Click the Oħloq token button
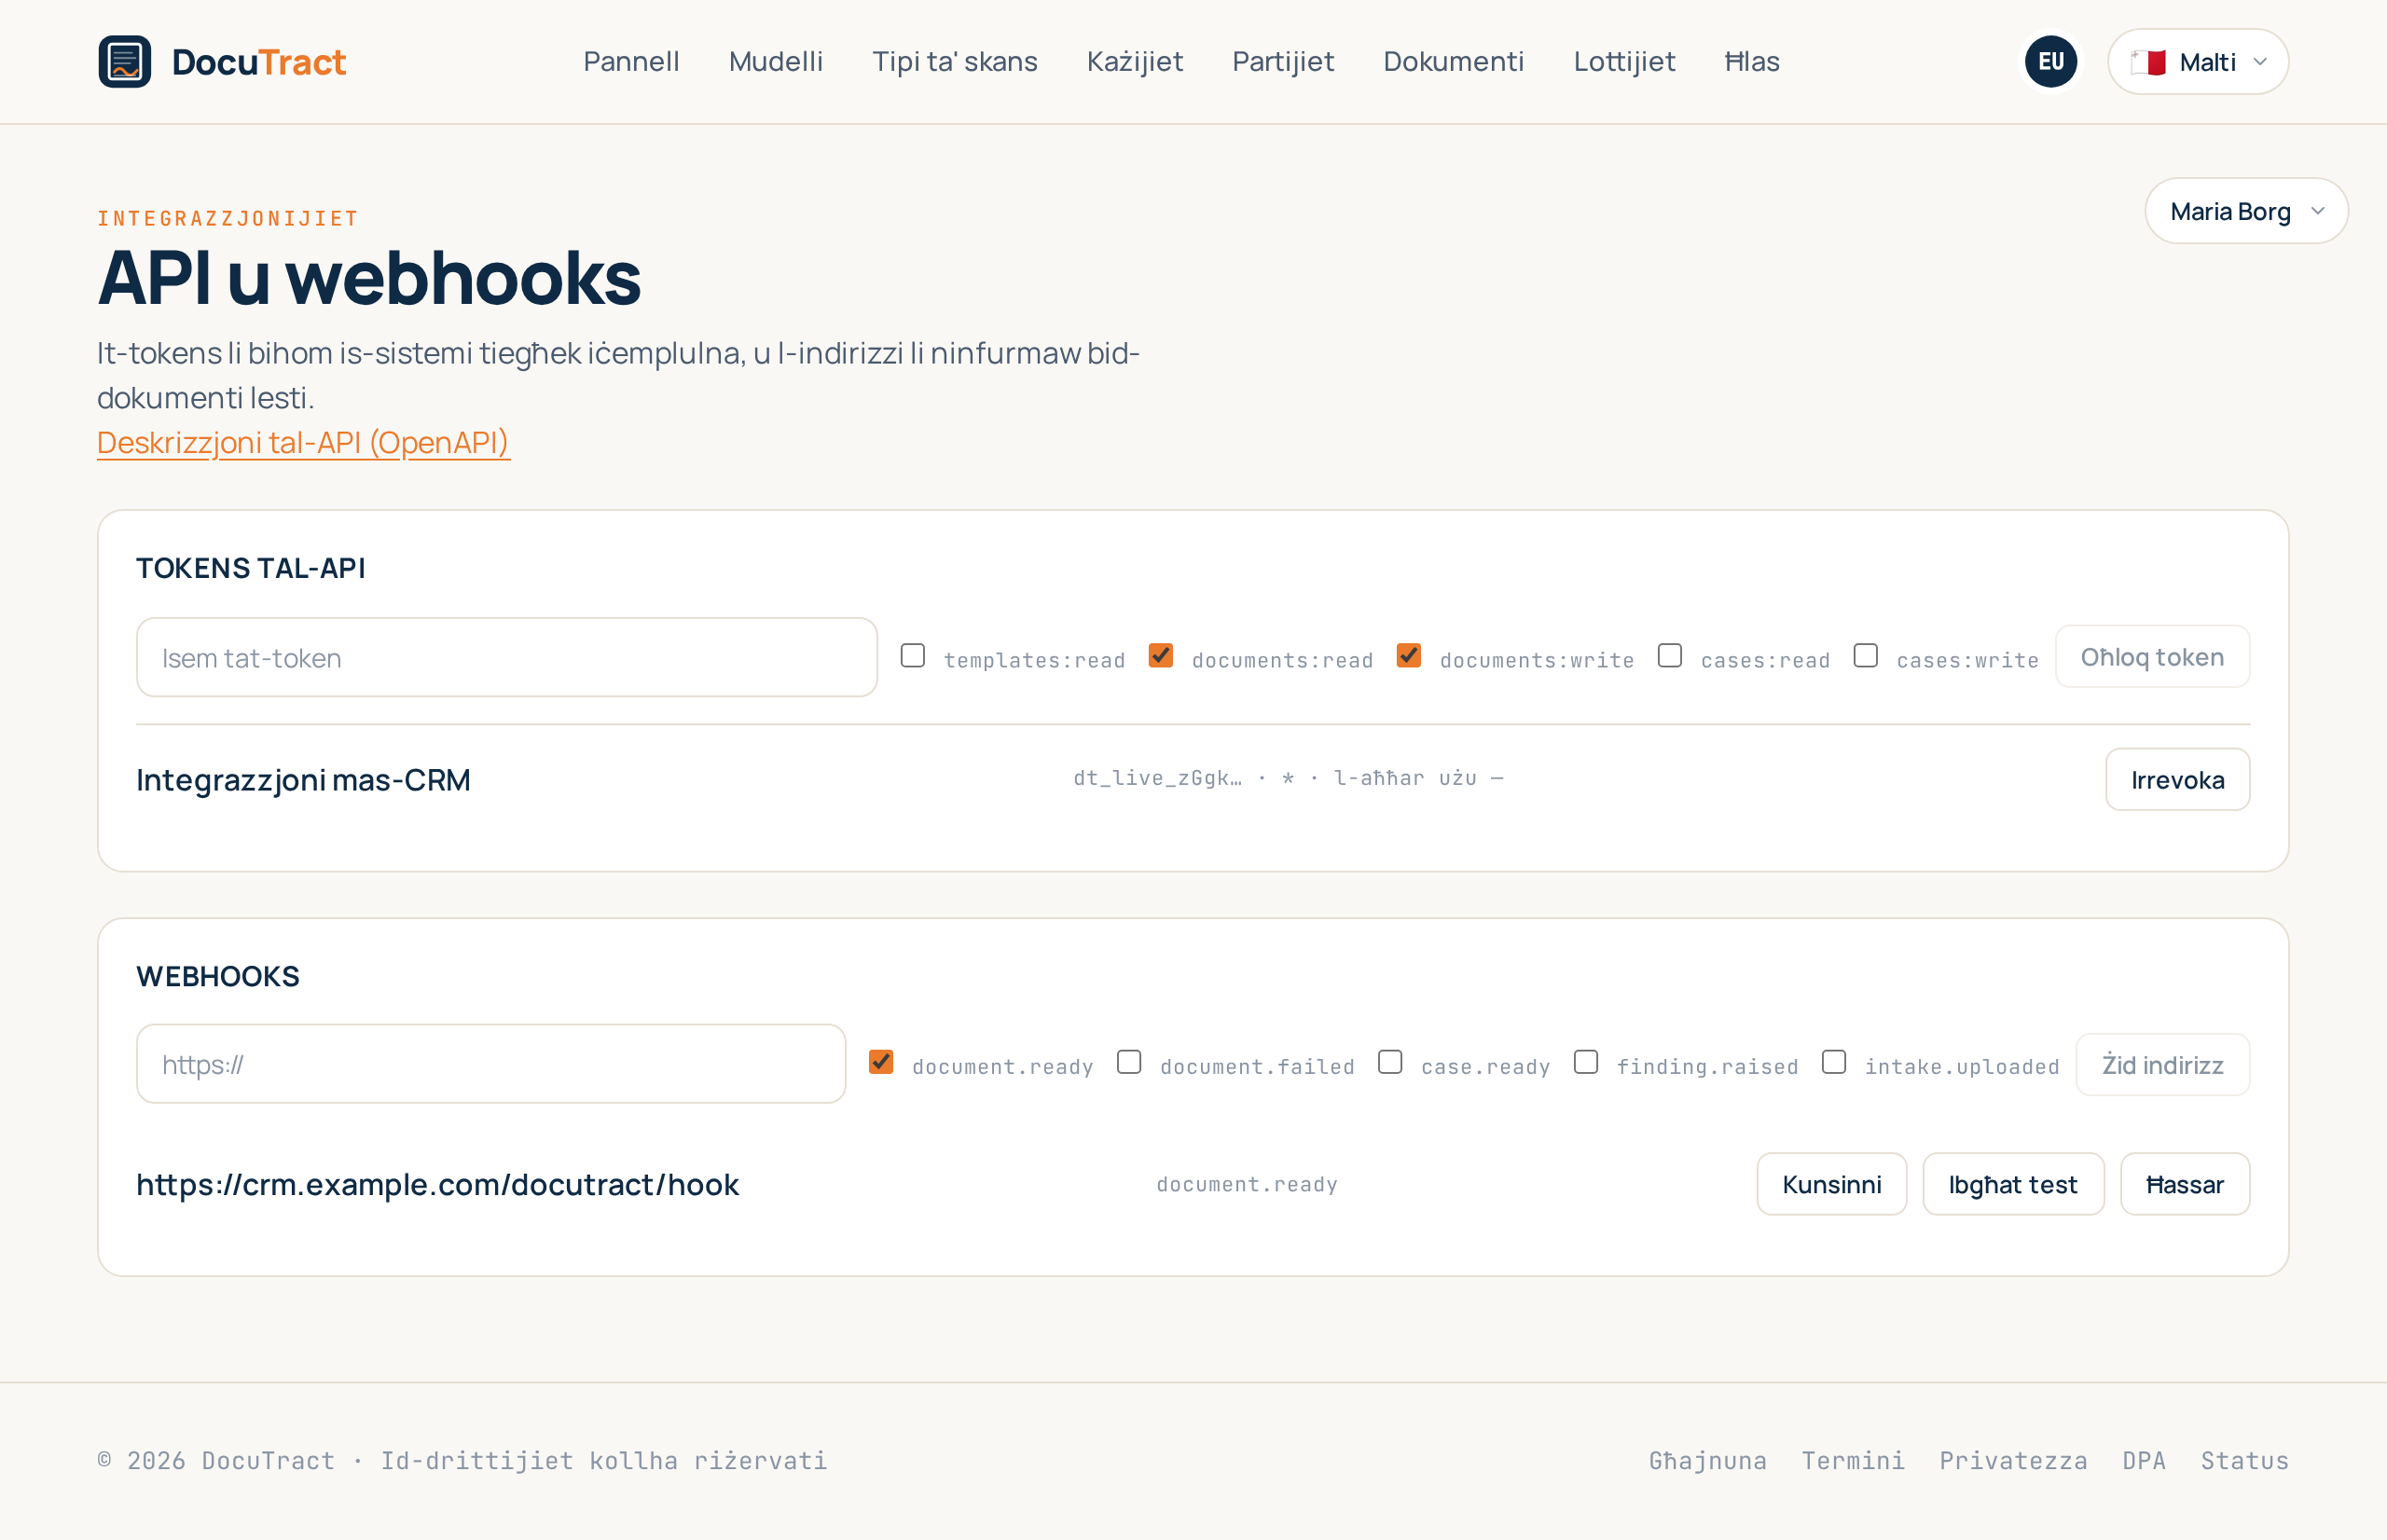 pos(2152,657)
